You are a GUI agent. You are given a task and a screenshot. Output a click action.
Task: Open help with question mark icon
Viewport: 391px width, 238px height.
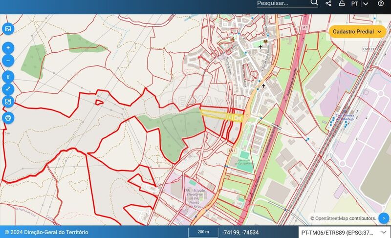point(381,3)
